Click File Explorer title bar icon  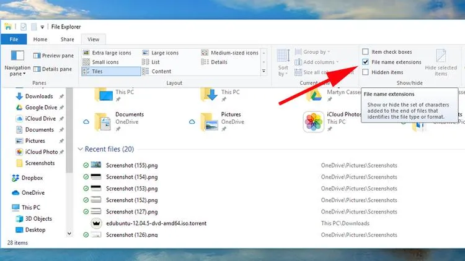[x=8, y=27]
